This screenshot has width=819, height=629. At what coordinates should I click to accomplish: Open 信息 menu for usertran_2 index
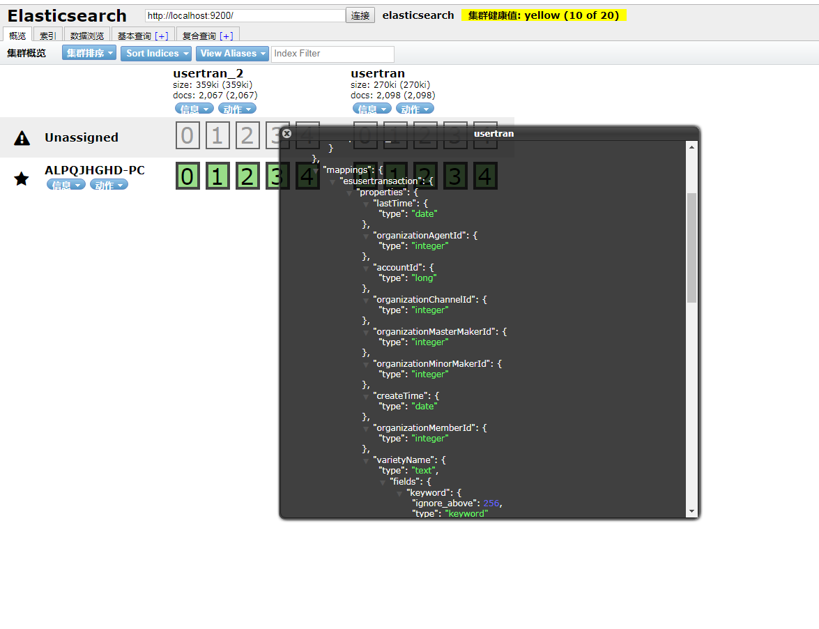(x=194, y=109)
